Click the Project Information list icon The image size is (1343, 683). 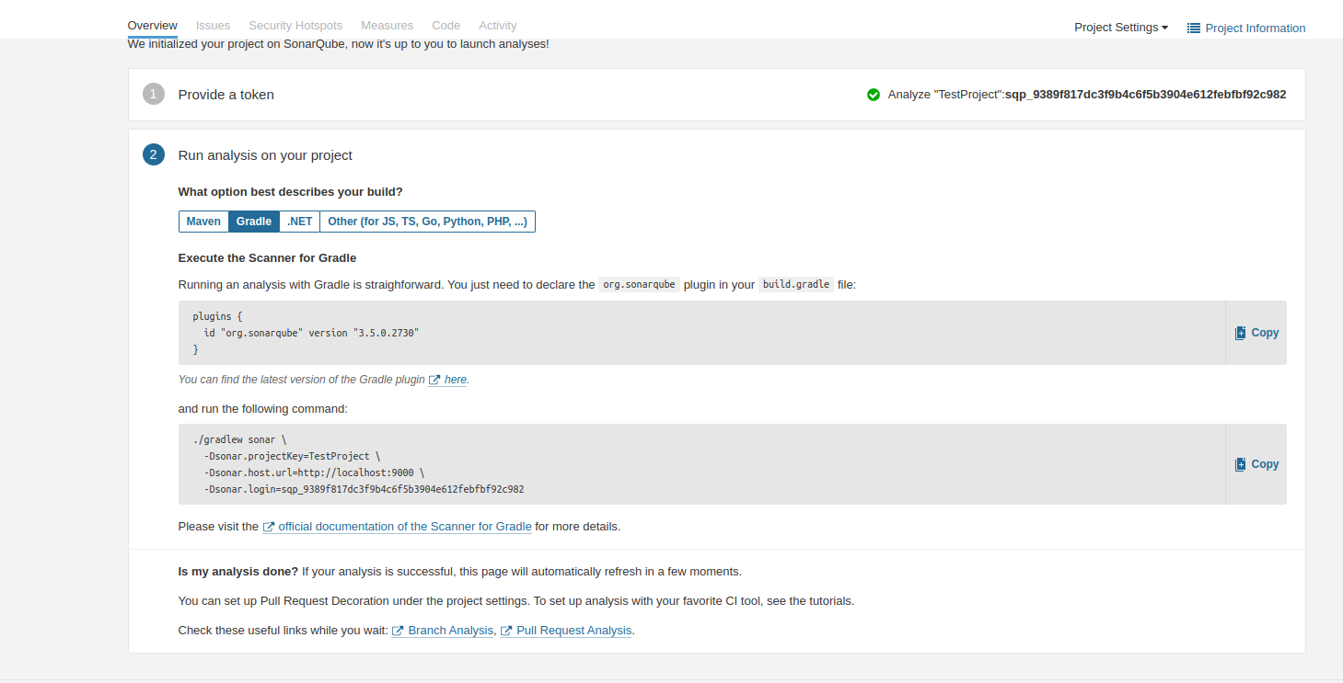coord(1194,28)
